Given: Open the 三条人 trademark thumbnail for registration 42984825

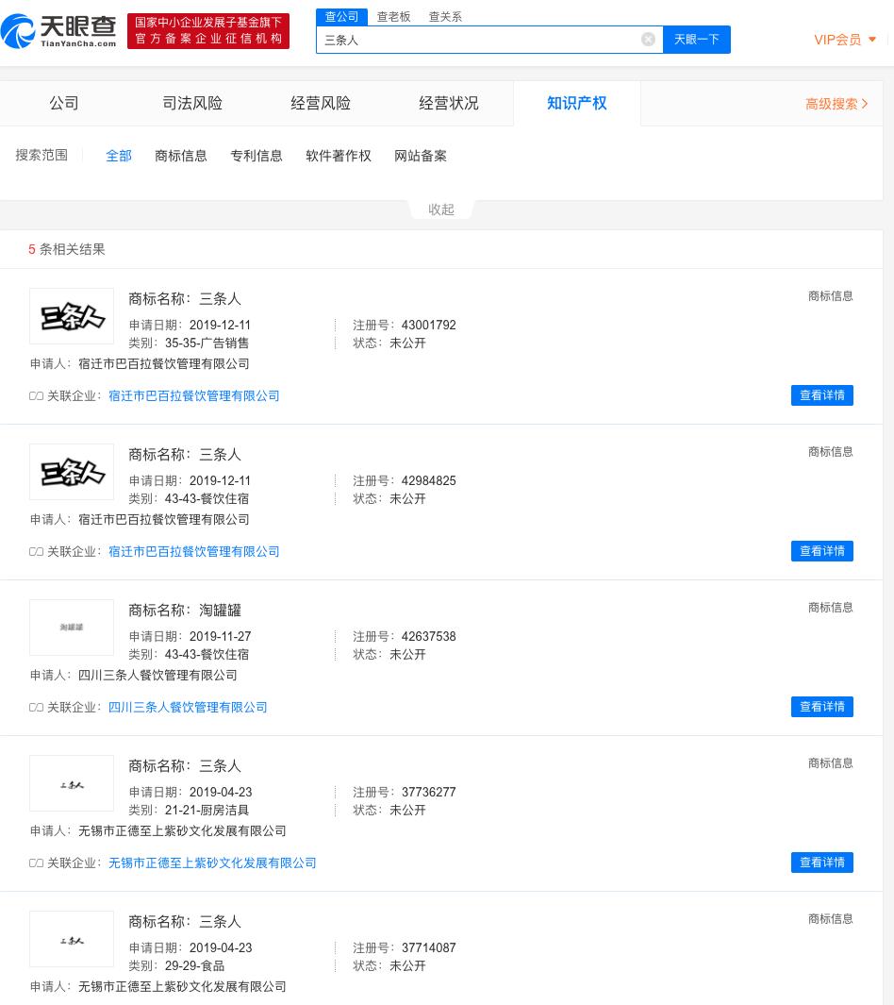Looking at the screenshot, I should coord(72,472).
